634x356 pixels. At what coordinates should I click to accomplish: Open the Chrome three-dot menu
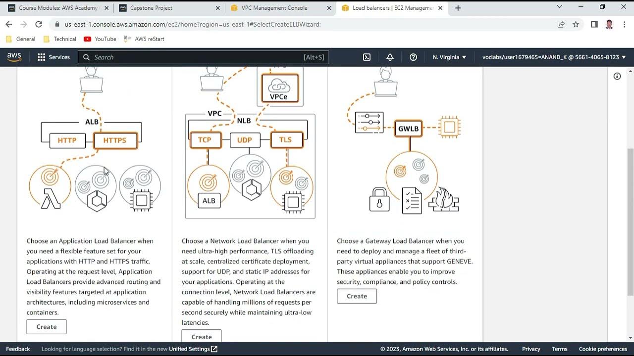(x=624, y=24)
